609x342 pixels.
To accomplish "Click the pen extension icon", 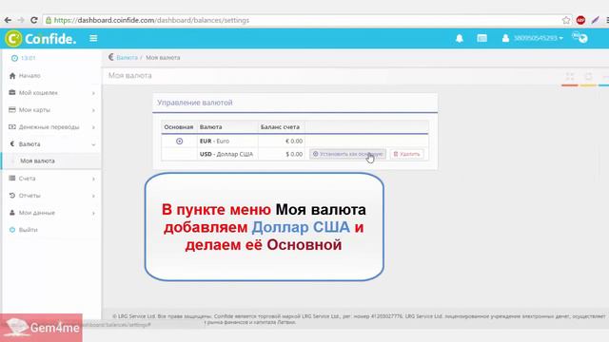I will click(x=595, y=20).
